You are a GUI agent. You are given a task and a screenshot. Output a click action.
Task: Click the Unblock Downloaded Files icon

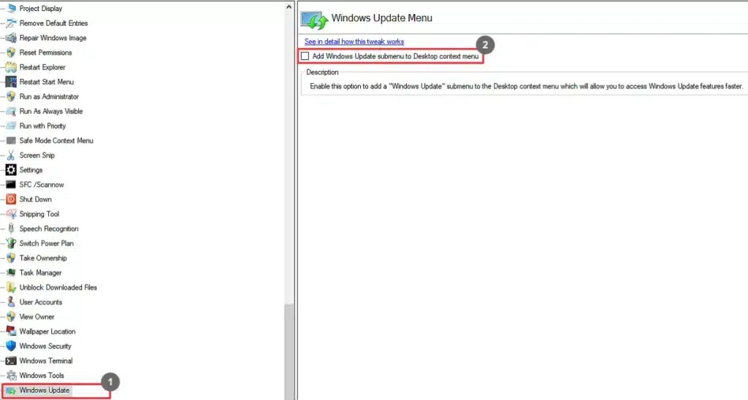(11, 288)
